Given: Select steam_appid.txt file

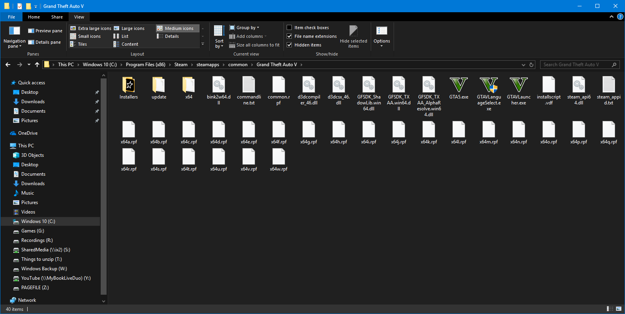Looking at the screenshot, I should pyautogui.click(x=609, y=91).
